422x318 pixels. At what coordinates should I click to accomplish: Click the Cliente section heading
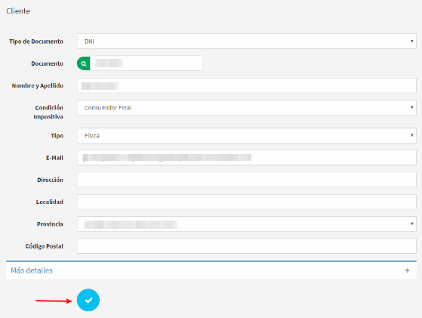(x=18, y=11)
